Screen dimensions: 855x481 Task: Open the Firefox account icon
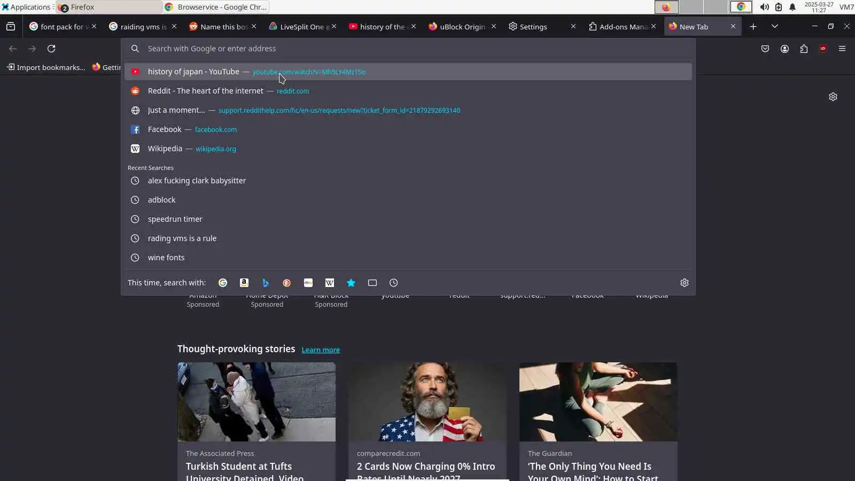tap(784, 49)
